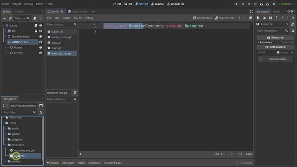Switch to battle_sprite scene tab
The image size is (297, 167).
point(78,12)
